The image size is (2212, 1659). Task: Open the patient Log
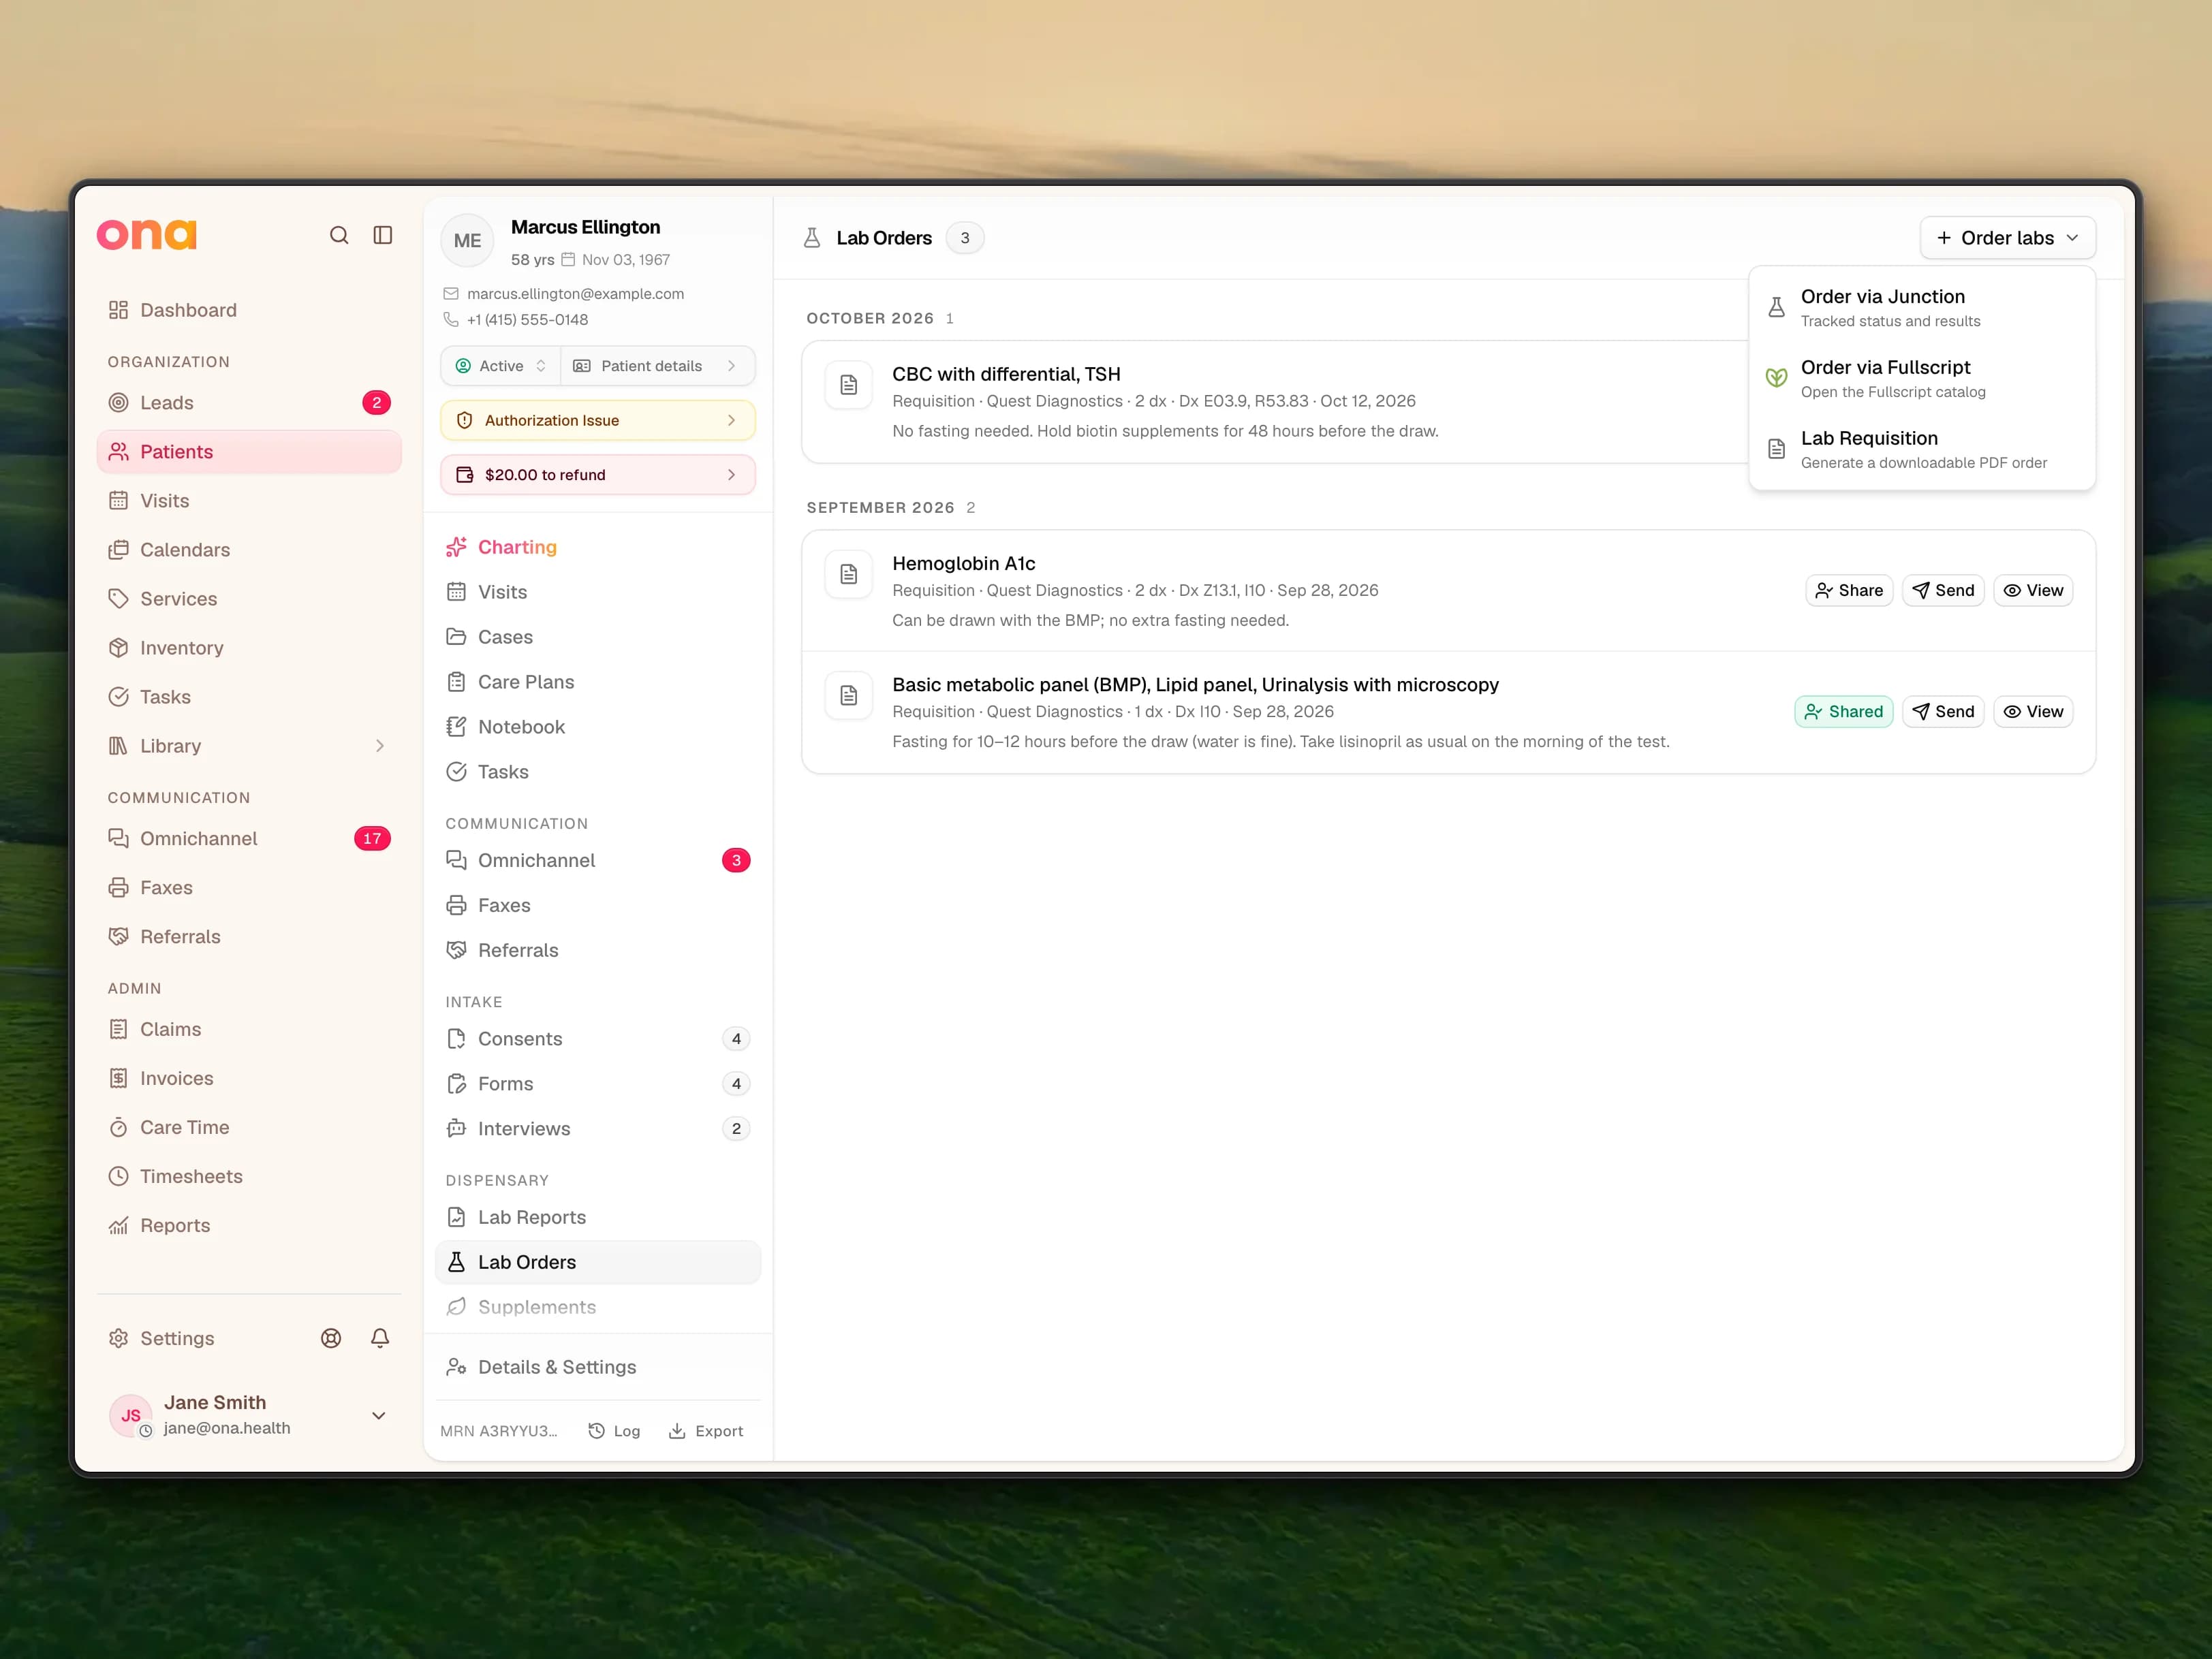coord(614,1431)
